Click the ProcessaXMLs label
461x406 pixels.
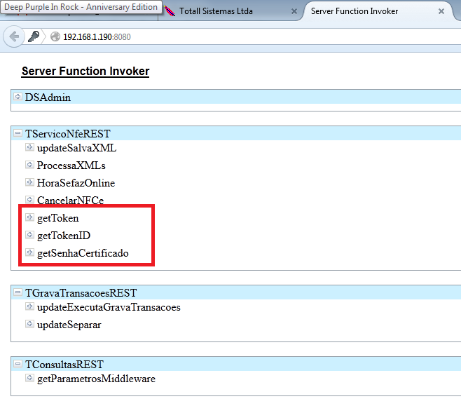coord(71,165)
